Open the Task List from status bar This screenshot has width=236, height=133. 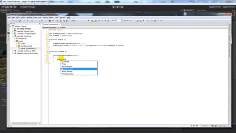(x=223, y=126)
